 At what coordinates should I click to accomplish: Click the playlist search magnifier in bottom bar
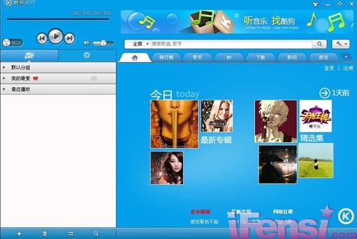[96, 234]
